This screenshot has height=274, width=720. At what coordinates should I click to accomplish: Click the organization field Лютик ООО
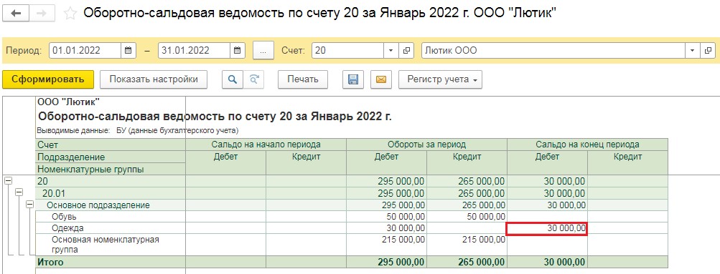pos(553,50)
